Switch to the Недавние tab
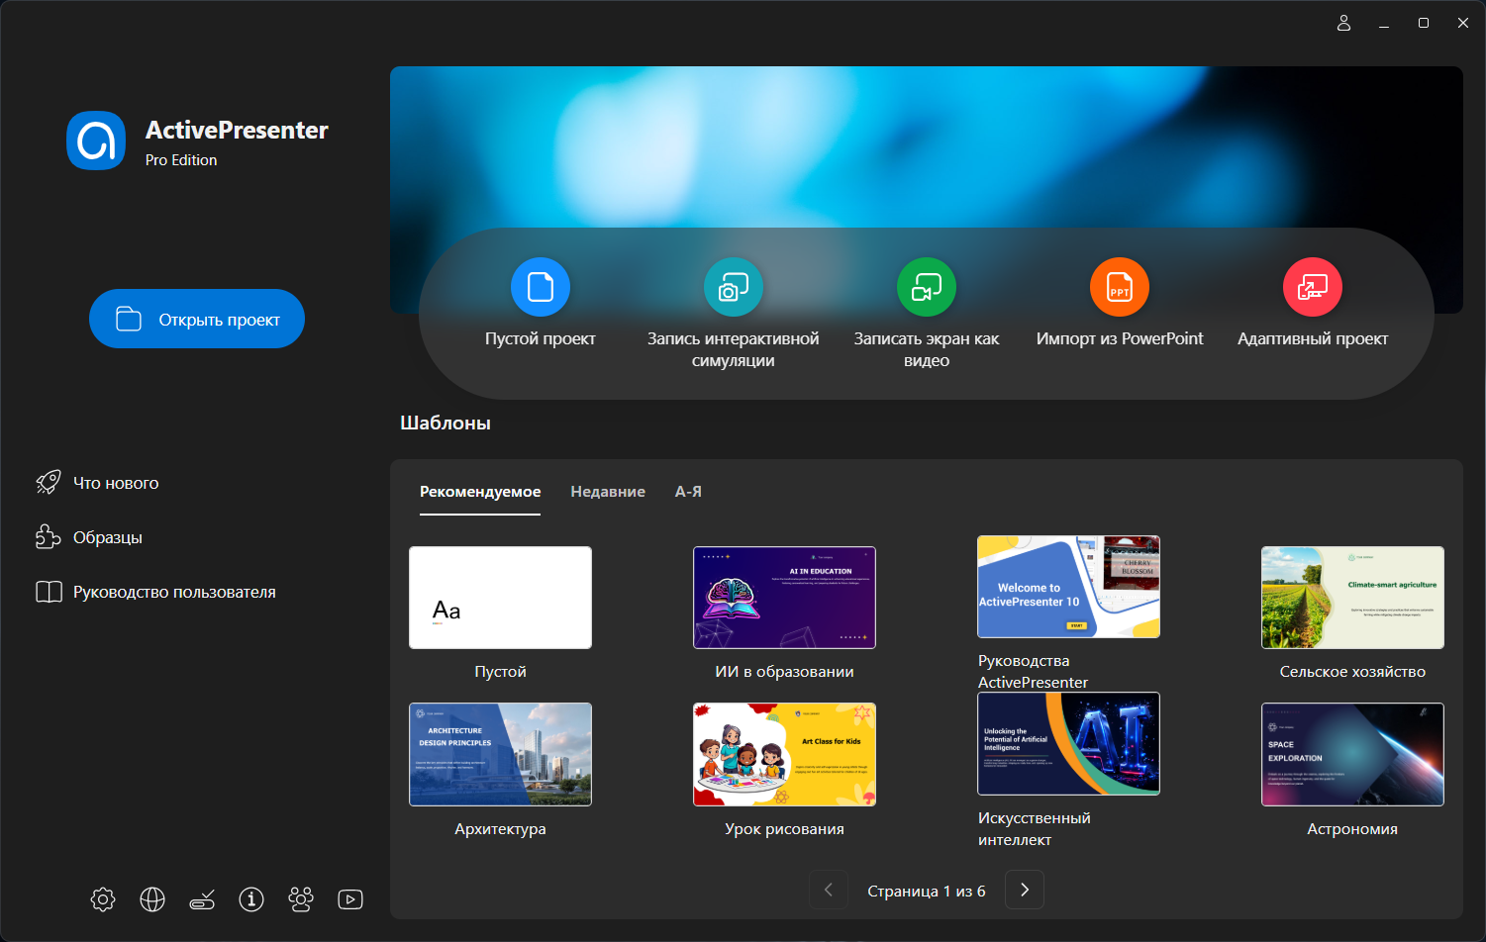Viewport: 1486px width, 942px height. coord(608,492)
